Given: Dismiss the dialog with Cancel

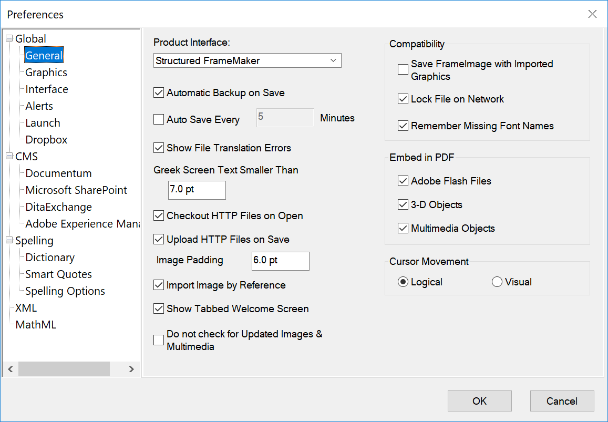Looking at the screenshot, I should point(562,400).
